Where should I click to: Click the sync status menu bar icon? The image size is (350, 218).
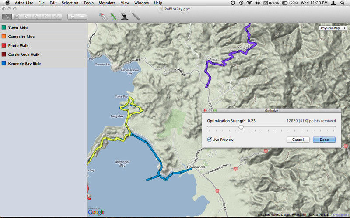click(233, 3)
